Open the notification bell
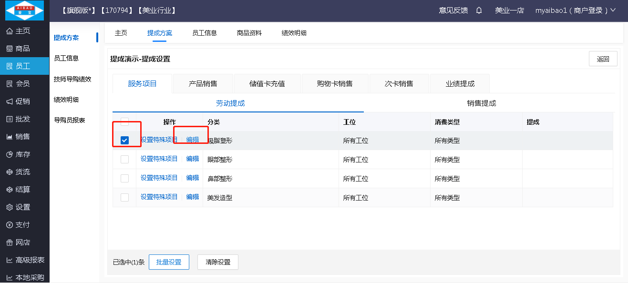Image resolution: width=628 pixels, height=283 pixels. (479, 10)
